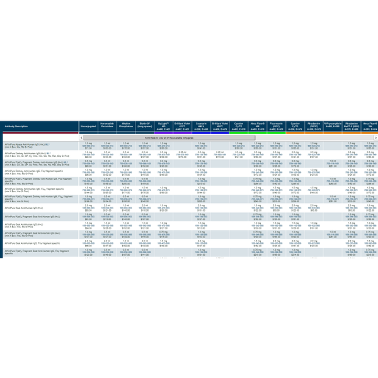The width and height of the screenshot is (378, 378).
Task: Click the Coumarin AMCA column header
Action: (201, 127)
